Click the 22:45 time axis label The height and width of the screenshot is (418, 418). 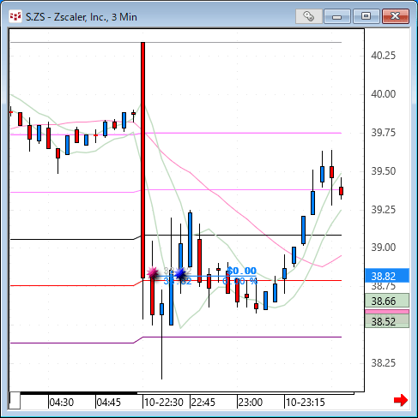pos(203,403)
